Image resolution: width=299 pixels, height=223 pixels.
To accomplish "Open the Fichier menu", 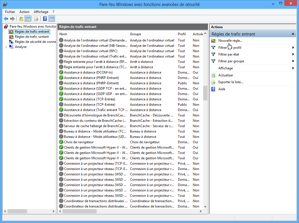I will point(10,12).
